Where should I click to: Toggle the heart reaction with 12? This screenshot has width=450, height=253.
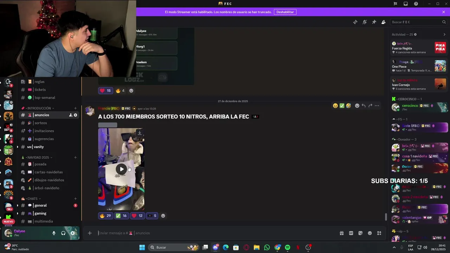point(137,216)
